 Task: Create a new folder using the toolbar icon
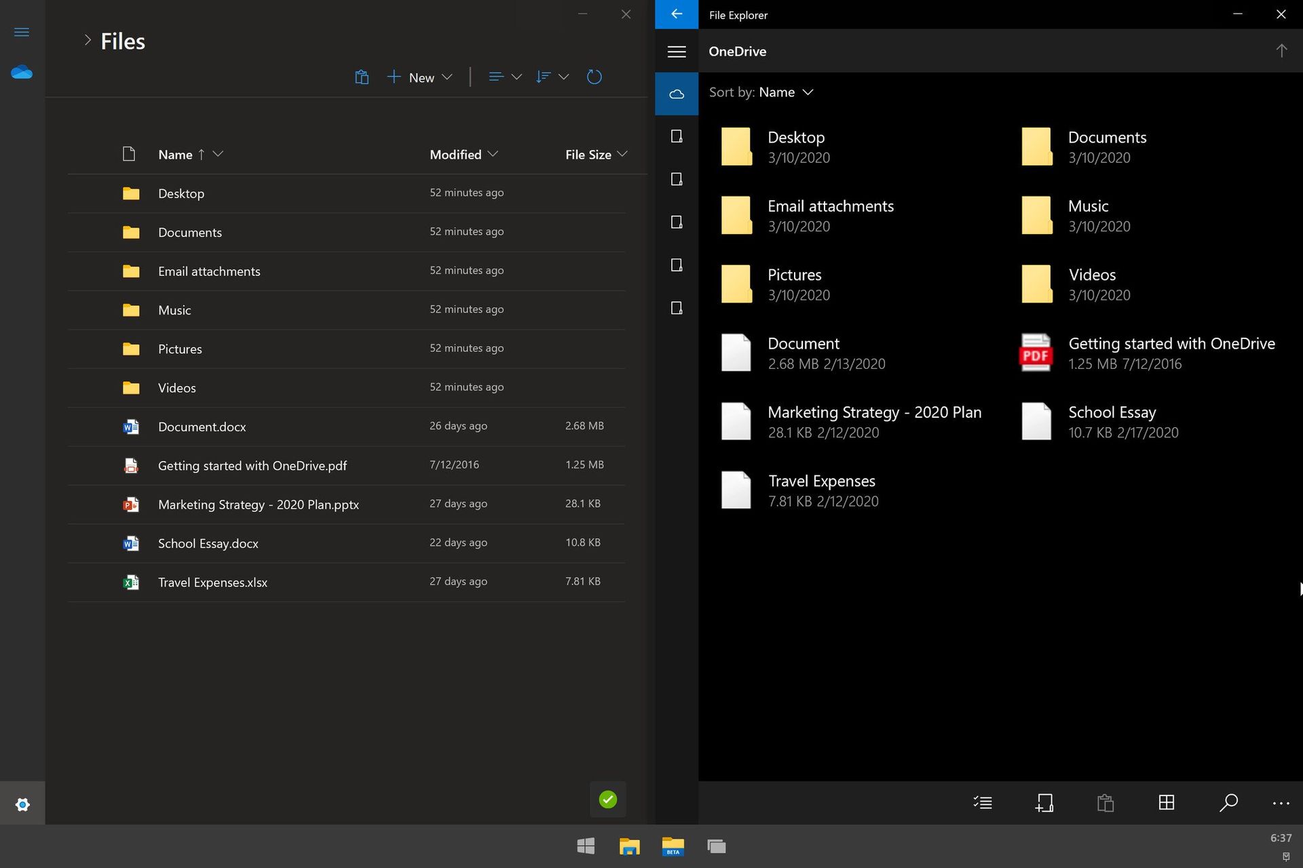point(1045,803)
